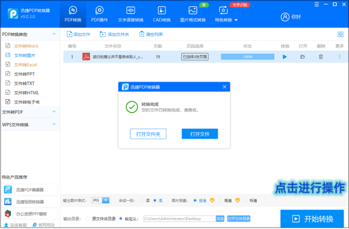Viewport: 349px width, 229px height.
Task: Click the more options dots in row 1
Action: coord(339,57)
